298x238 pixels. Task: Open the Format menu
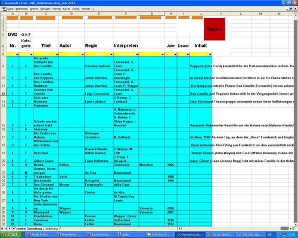pyautogui.click(x=57, y=9)
